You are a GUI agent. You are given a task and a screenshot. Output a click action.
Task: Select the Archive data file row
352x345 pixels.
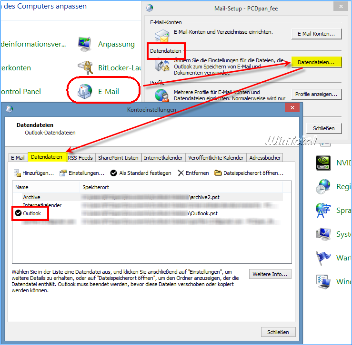click(x=148, y=197)
